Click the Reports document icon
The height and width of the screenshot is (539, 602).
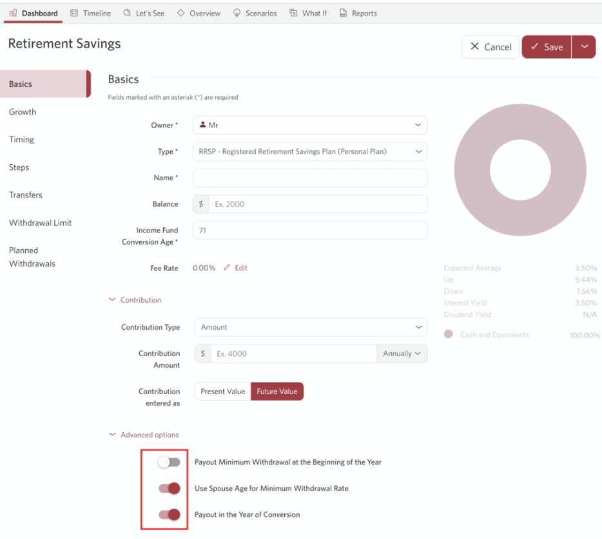343,13
